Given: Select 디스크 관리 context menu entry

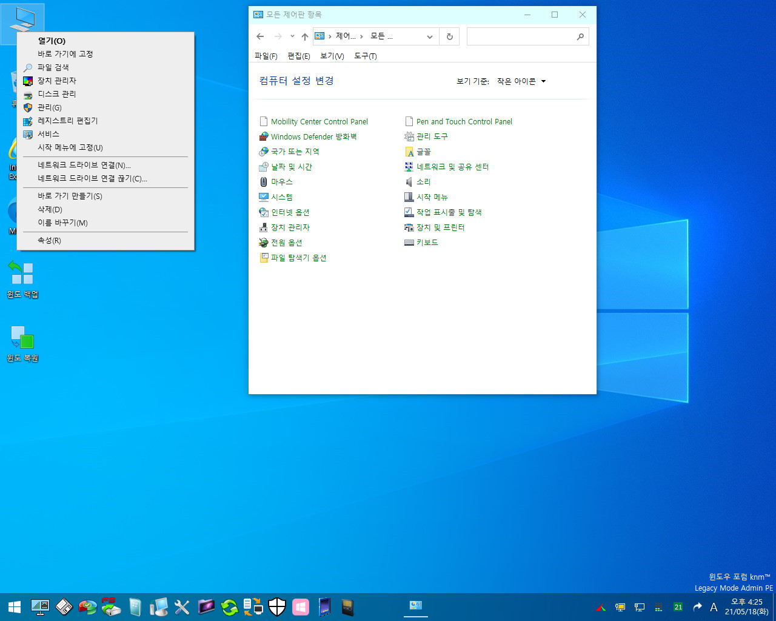Looking at the screenshot, I should [x=105, y=94].
